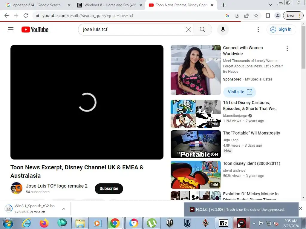The image size is (306, 229).
Task: Open the Chrome Error menu button
Action: click(x=293, y=16)
